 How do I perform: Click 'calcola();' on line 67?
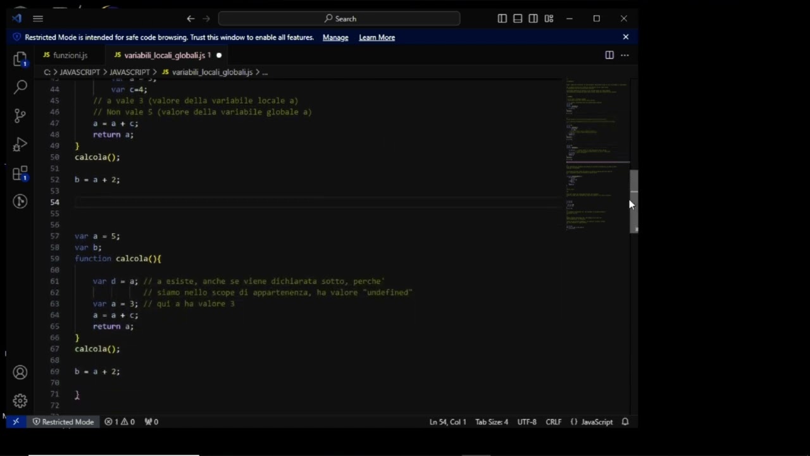tap(97, 349)
